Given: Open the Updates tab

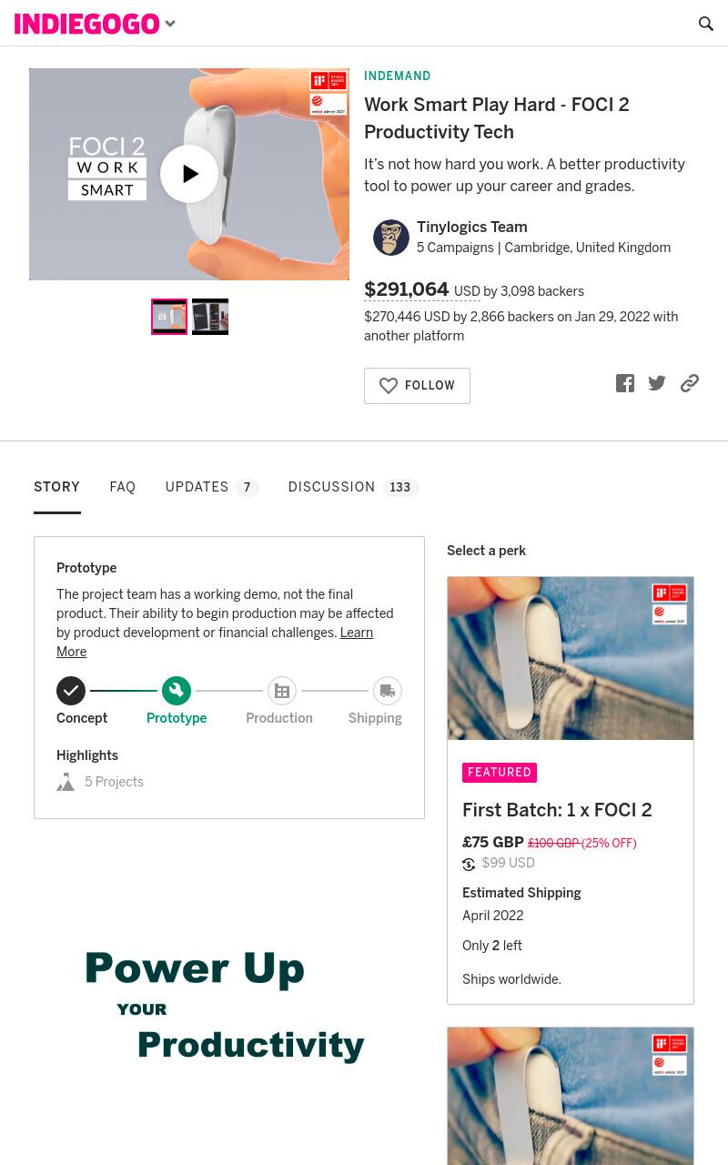Looking at the screenshot, I should [212, 487].
